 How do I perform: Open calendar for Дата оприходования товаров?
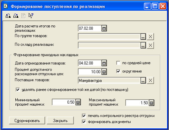pos(104,63)
